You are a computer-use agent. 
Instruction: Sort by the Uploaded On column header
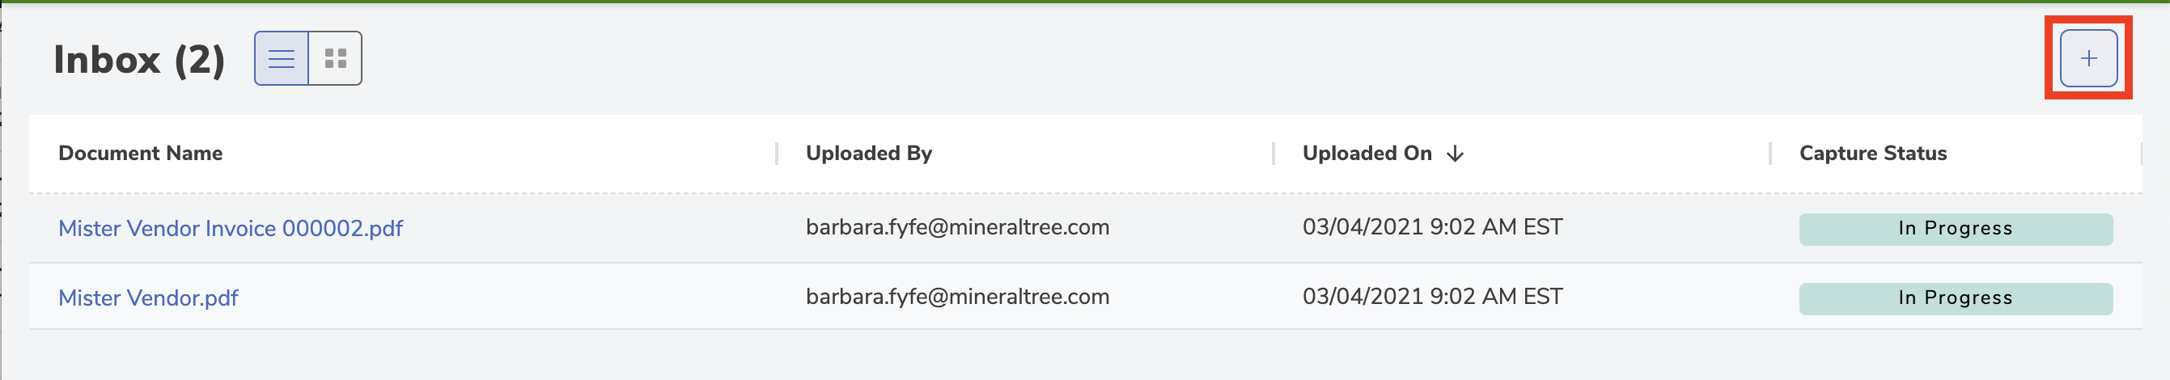click(x=1367, y=154)
